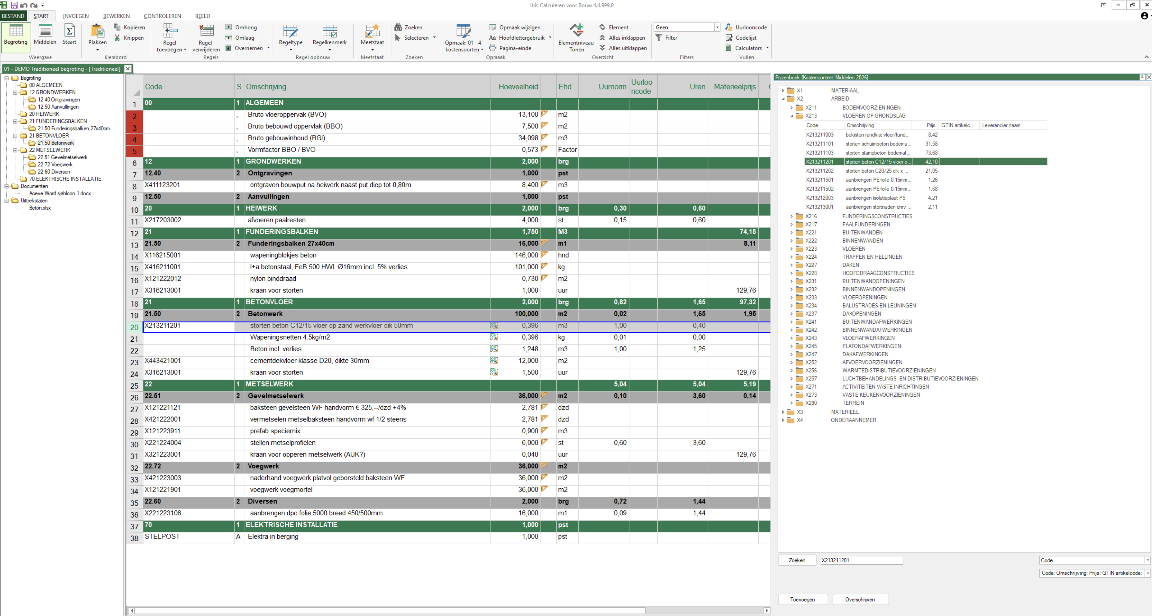Click the Prijzenboek search input field
The width and height of the screenshot is (1152, 616).
pyautogui.click(x=862, y=560)
